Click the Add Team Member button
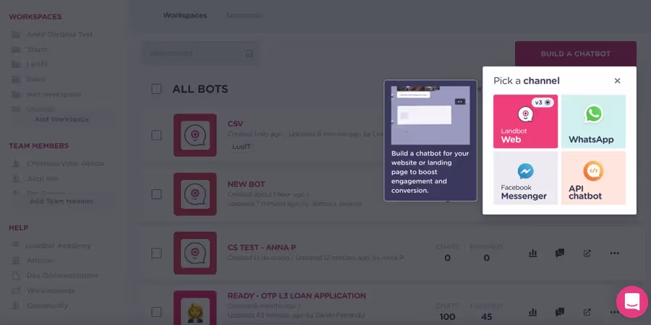651x325 pixels. tap(62, 201)
